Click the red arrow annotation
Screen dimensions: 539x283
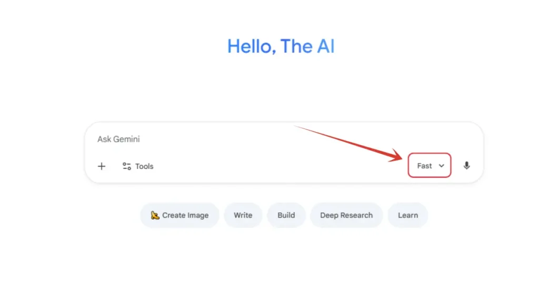[347, 141]
